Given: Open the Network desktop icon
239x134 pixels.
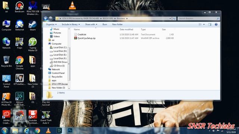Looking at the screenshot, I should click(6, 43).
